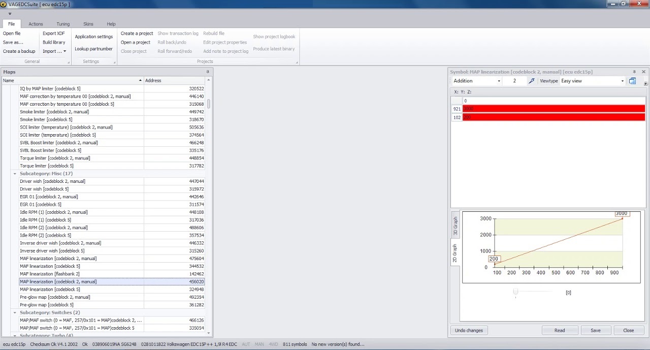Click Create a project
This screenshot has height=350, width=650.
click(137, 34)
